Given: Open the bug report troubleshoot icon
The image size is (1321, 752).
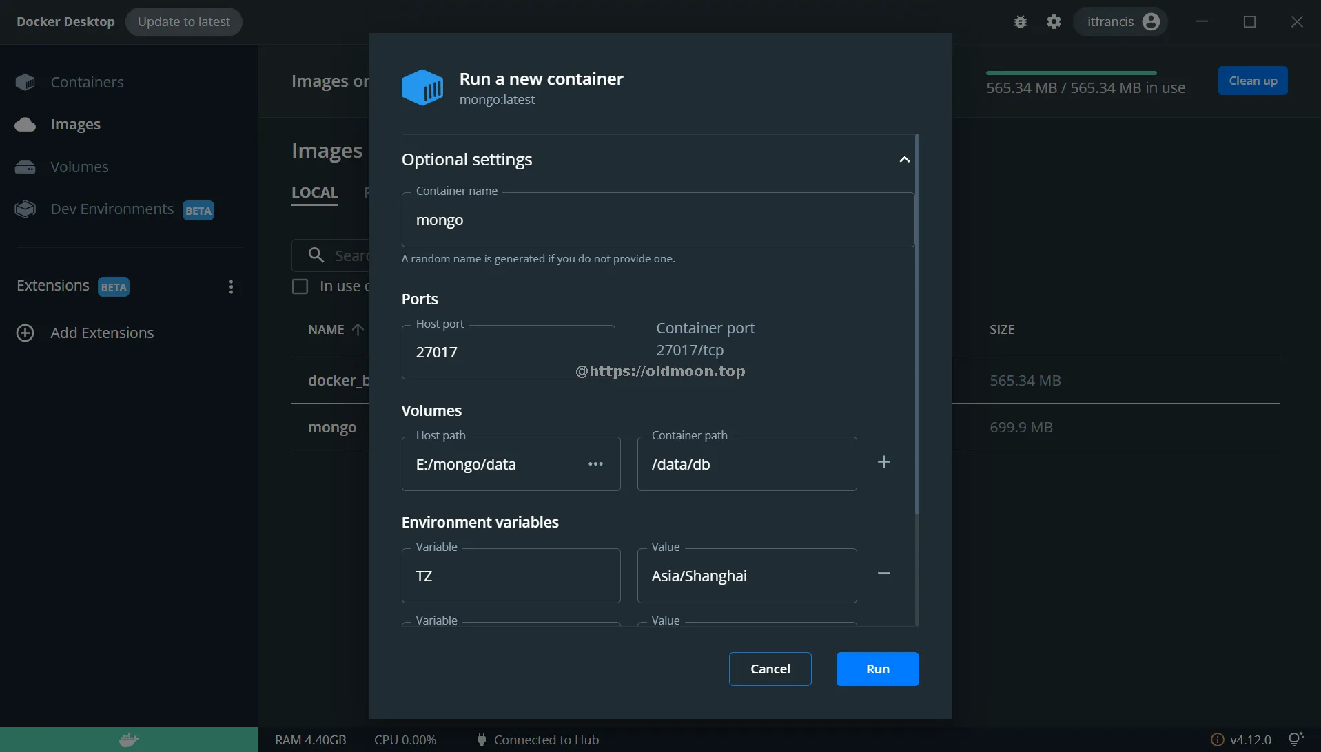Looking at the screenshot, I should (1020, 22).
